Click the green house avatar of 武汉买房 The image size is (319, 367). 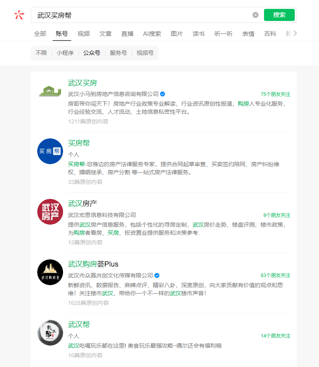[x=50, y=91]
